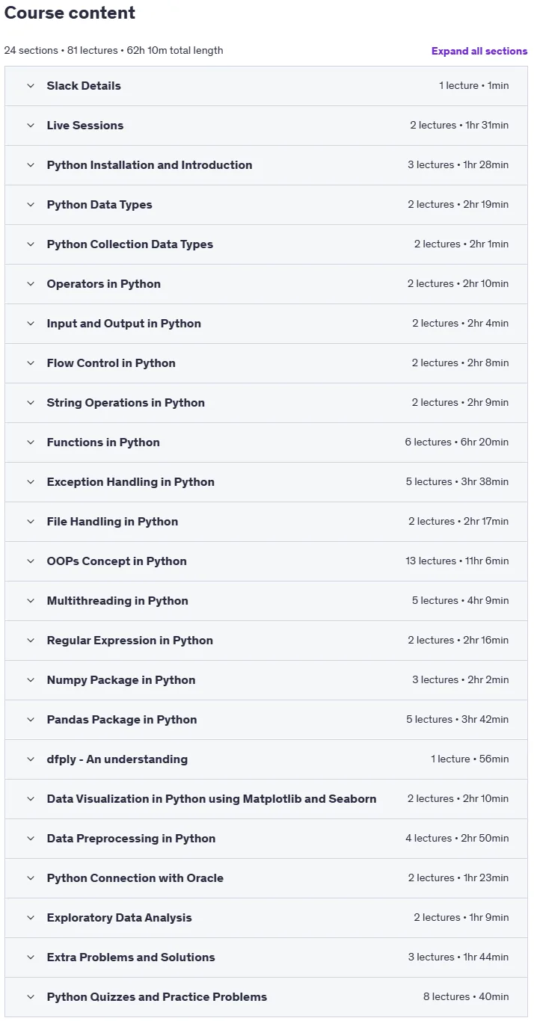Image resolution: width=534 pixels, height=1021 pixels.
Task: Click chevron icon for String Operations in Python
Action: pyautogui.click(x=31, y=403)
